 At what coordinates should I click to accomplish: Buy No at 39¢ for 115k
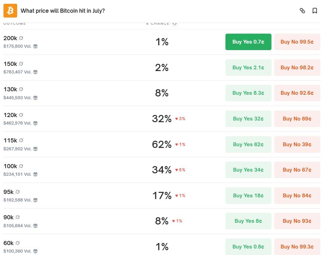297,144
